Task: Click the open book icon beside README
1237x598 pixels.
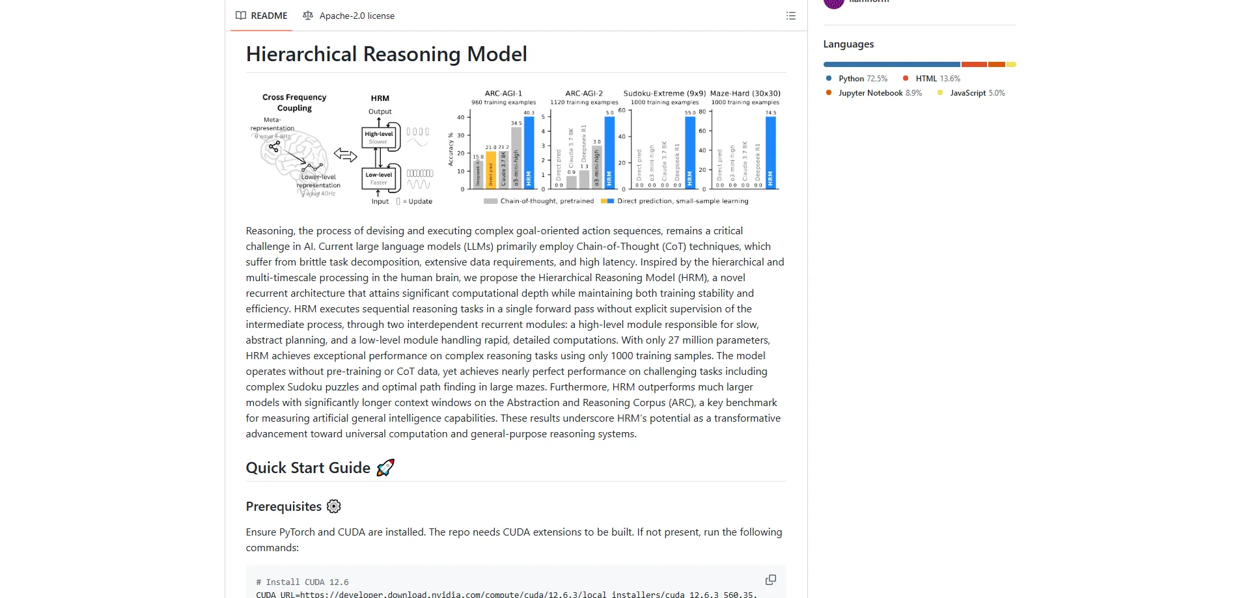Action: [x=240, y=16]
